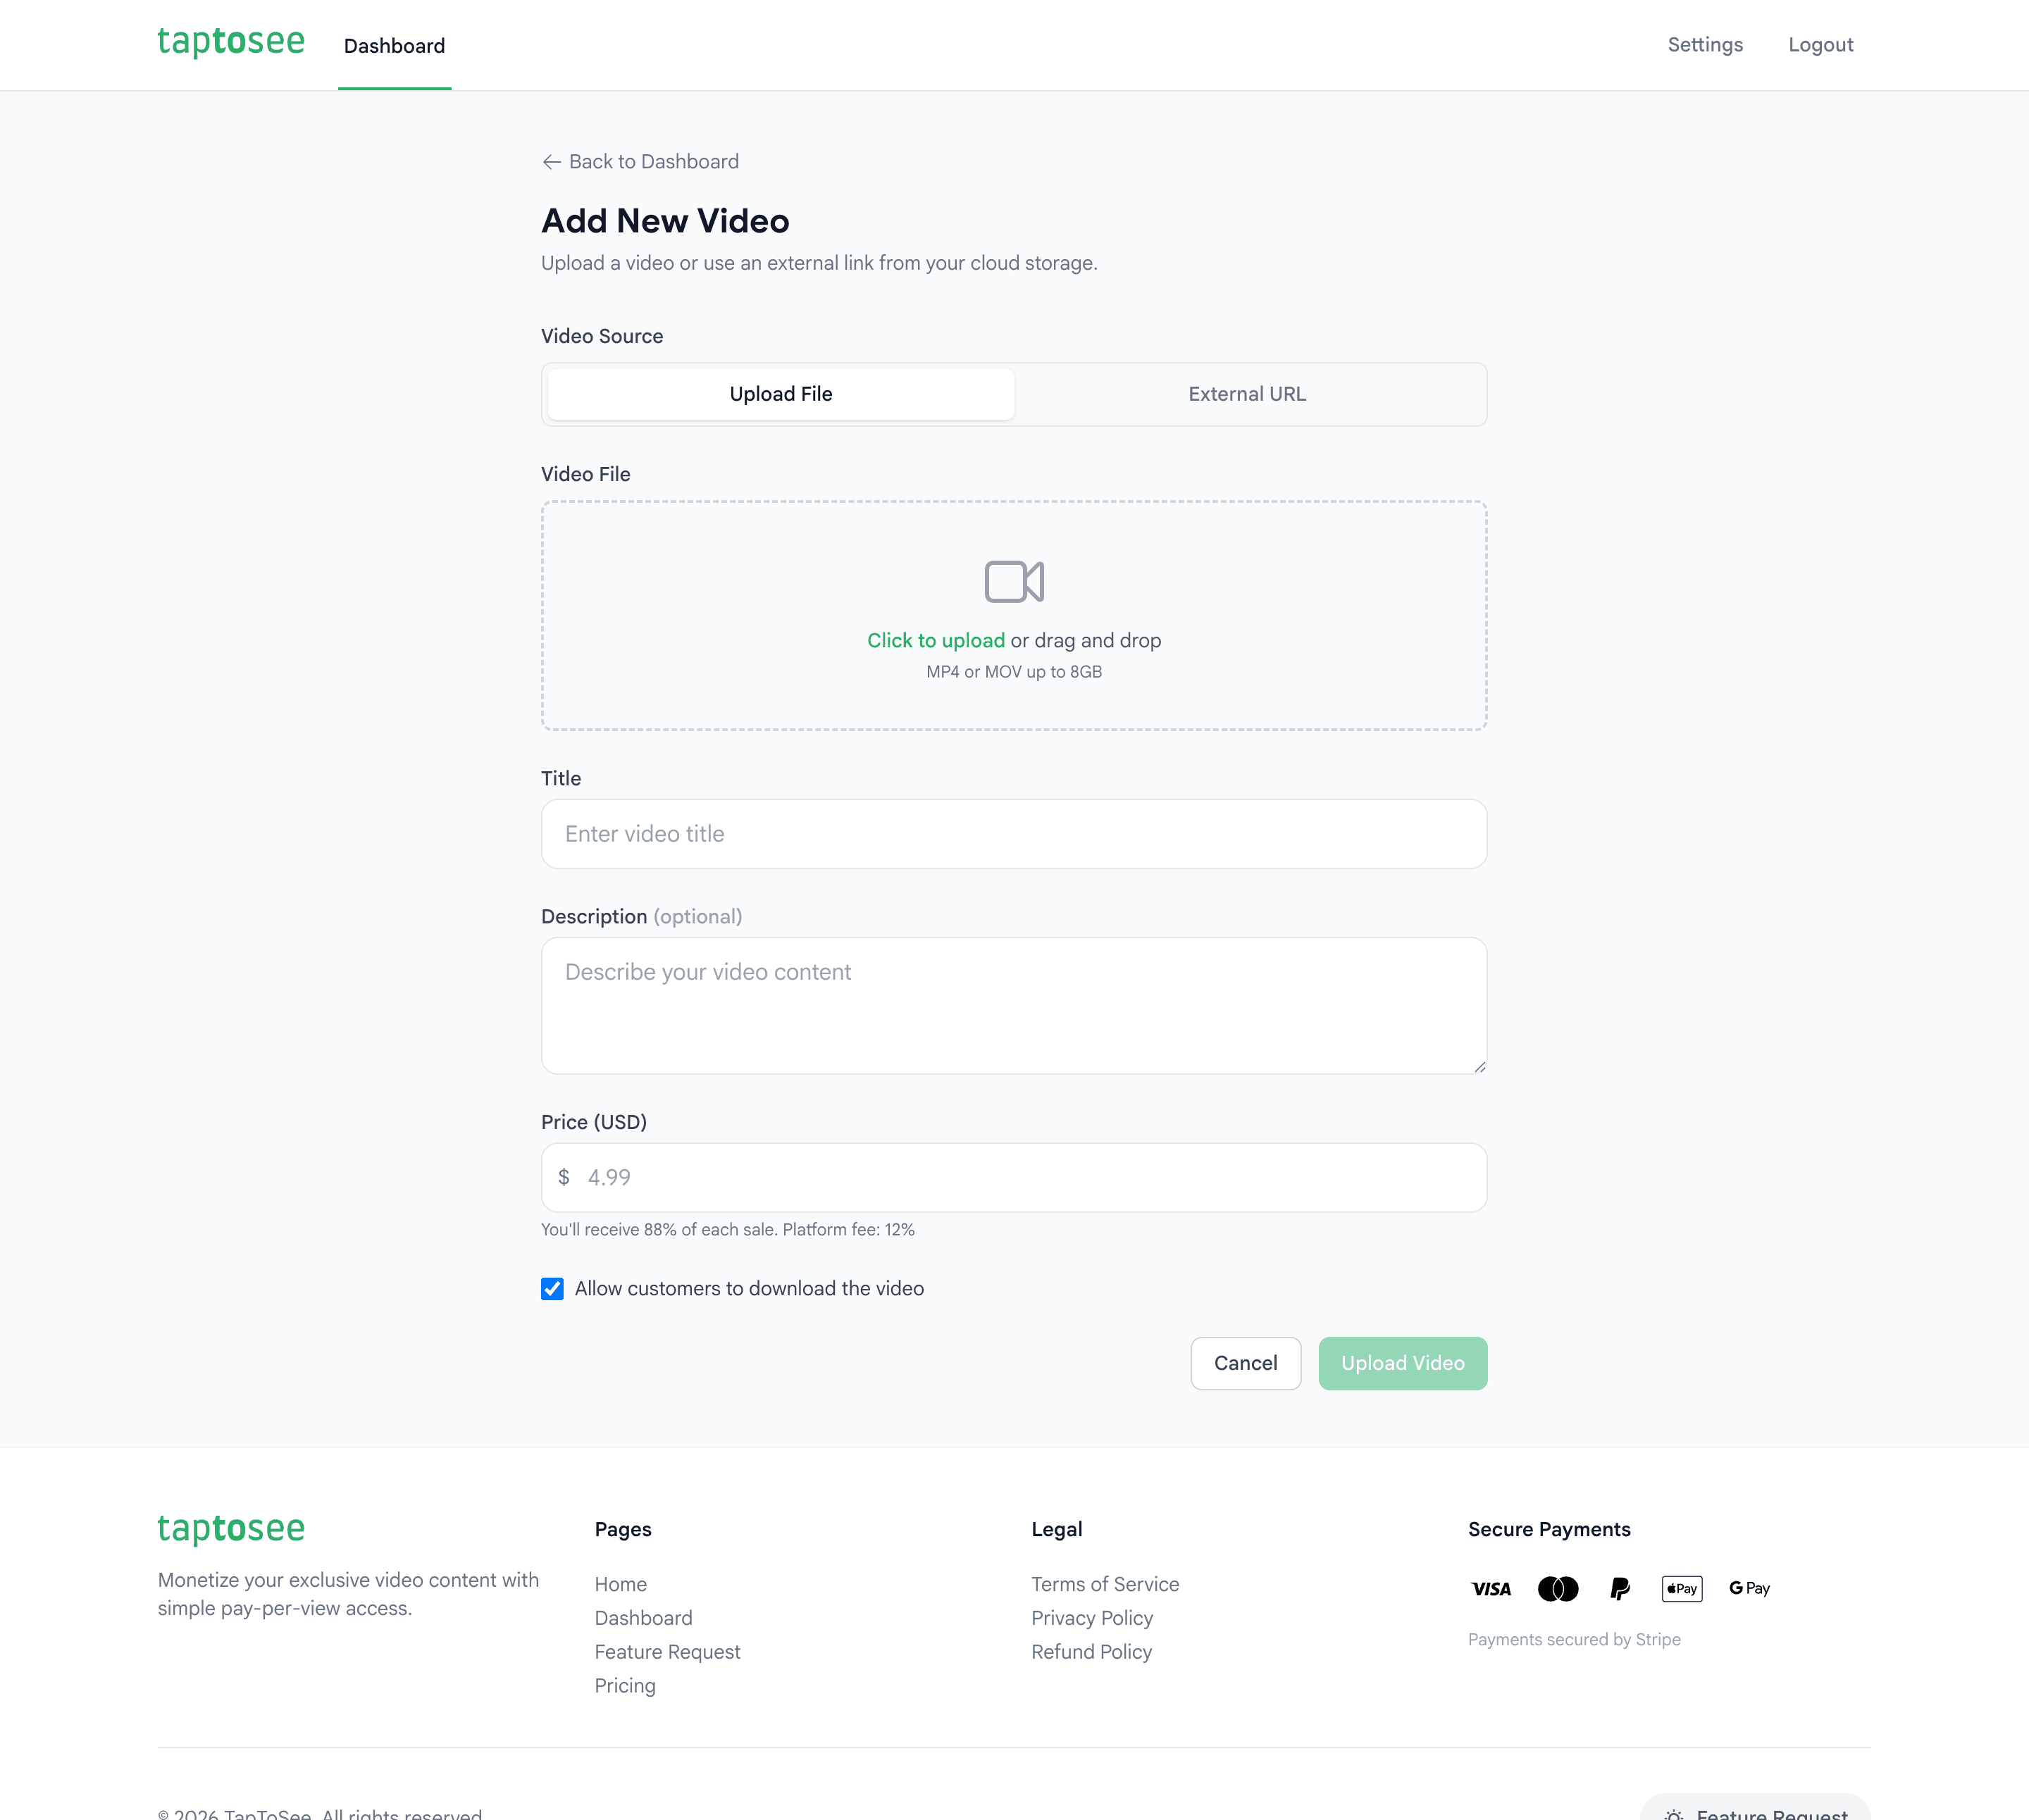Click the taptosee logo in the header
The height and width of the screenshot is (1820, 2029).
231,42
